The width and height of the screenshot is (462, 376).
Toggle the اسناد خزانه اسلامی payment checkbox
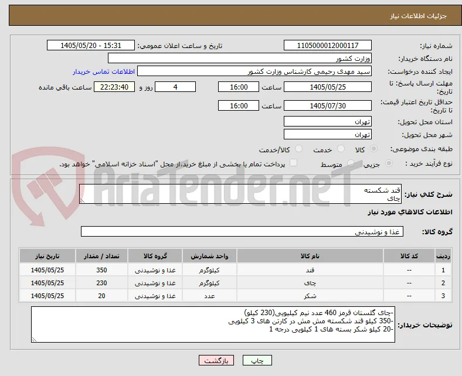[x=294, y=163]
